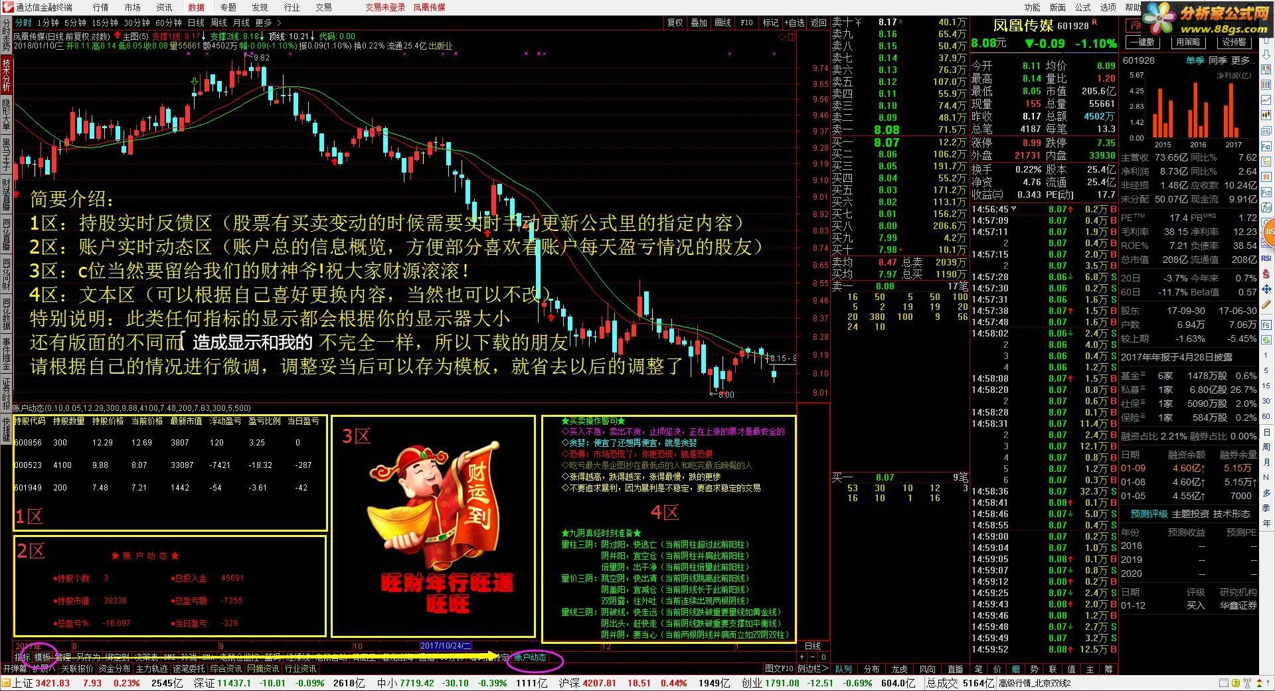Click the RSI icon in right sidebar
The width and height of the screenshot is (1275, 691).
tap(1266, 258)
